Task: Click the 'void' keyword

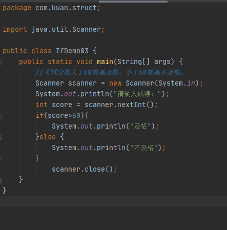Action: [x=85, y=61]
